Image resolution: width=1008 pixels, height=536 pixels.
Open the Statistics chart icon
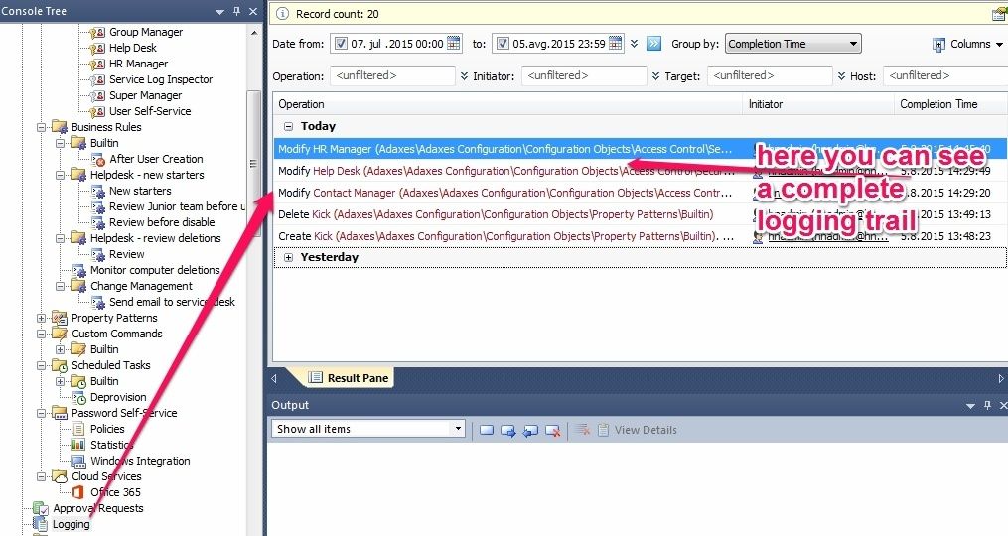pos(78,445)
